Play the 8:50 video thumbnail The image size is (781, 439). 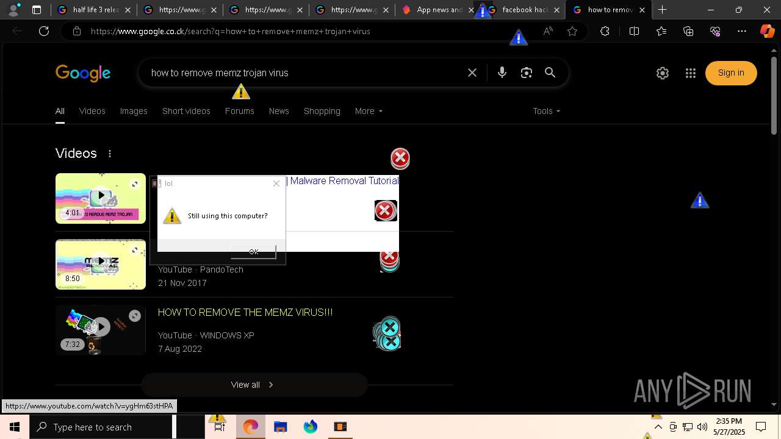point(101,264)
